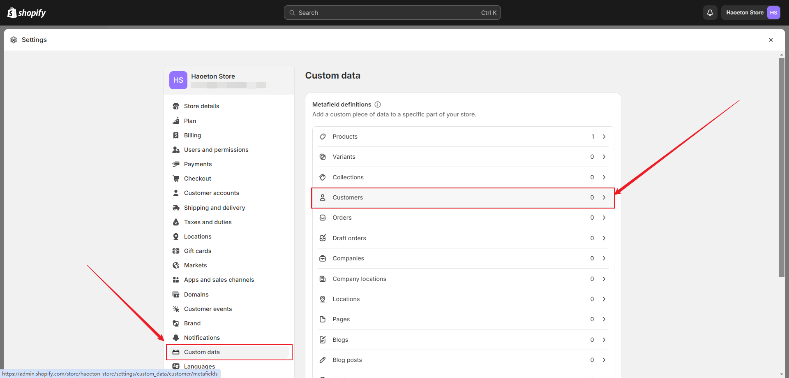
Task: Open Customers metafield definitions
Action: pyautogui.click(x=463, y=197)
